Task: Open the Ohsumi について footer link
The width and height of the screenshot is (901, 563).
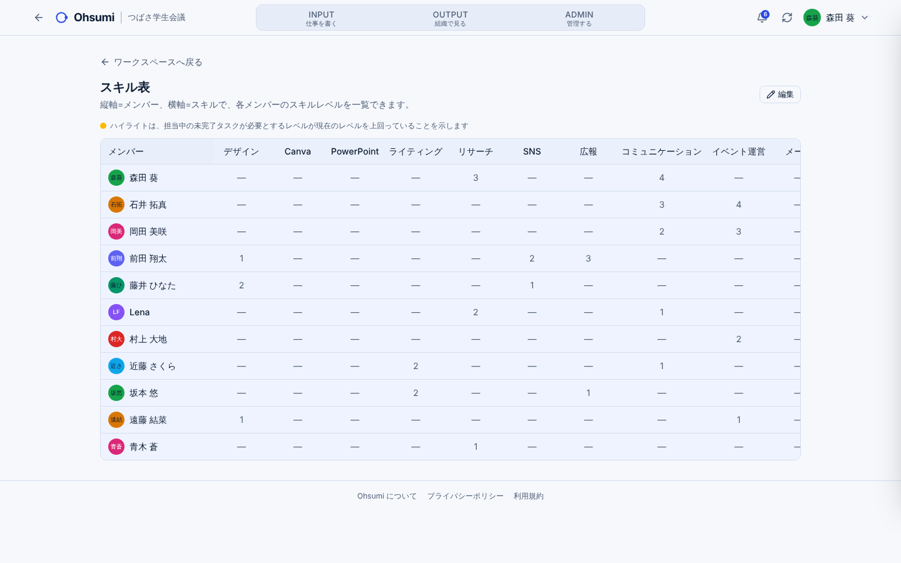Action: (387, 496)
